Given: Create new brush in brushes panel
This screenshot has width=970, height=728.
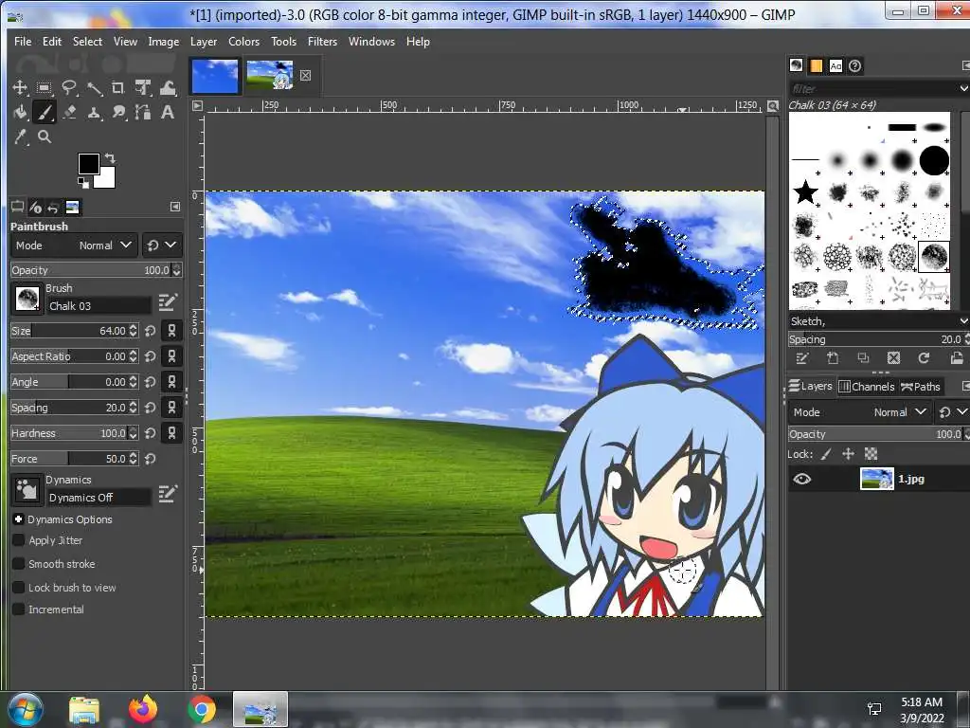Looking at the screenshot, I should point(833,357).
